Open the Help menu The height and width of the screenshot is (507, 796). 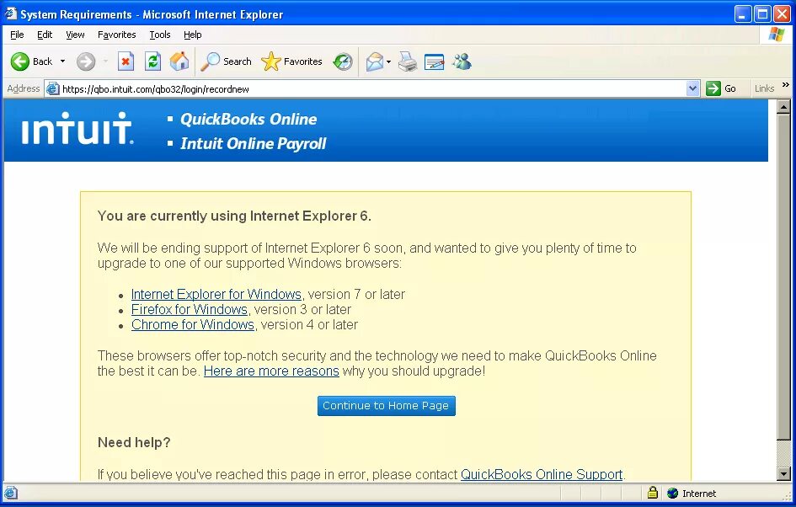coord(192,35)
